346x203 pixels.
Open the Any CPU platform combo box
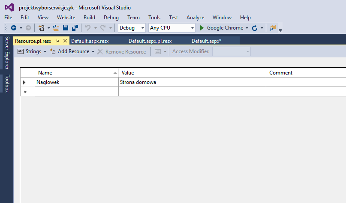172,28
